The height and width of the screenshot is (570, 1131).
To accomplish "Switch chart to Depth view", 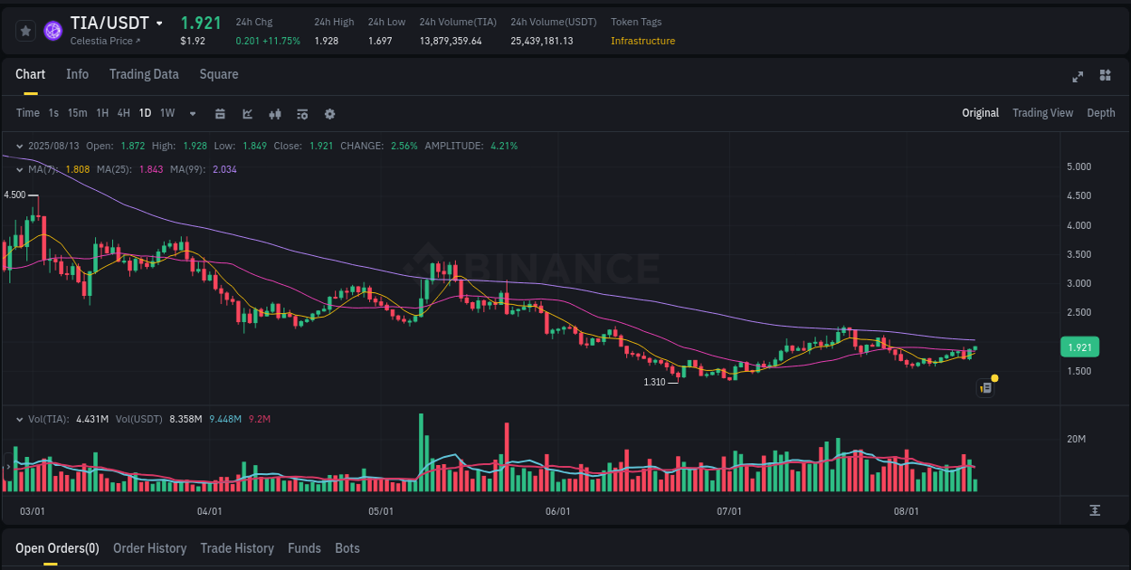I will tap(1100, 113).
